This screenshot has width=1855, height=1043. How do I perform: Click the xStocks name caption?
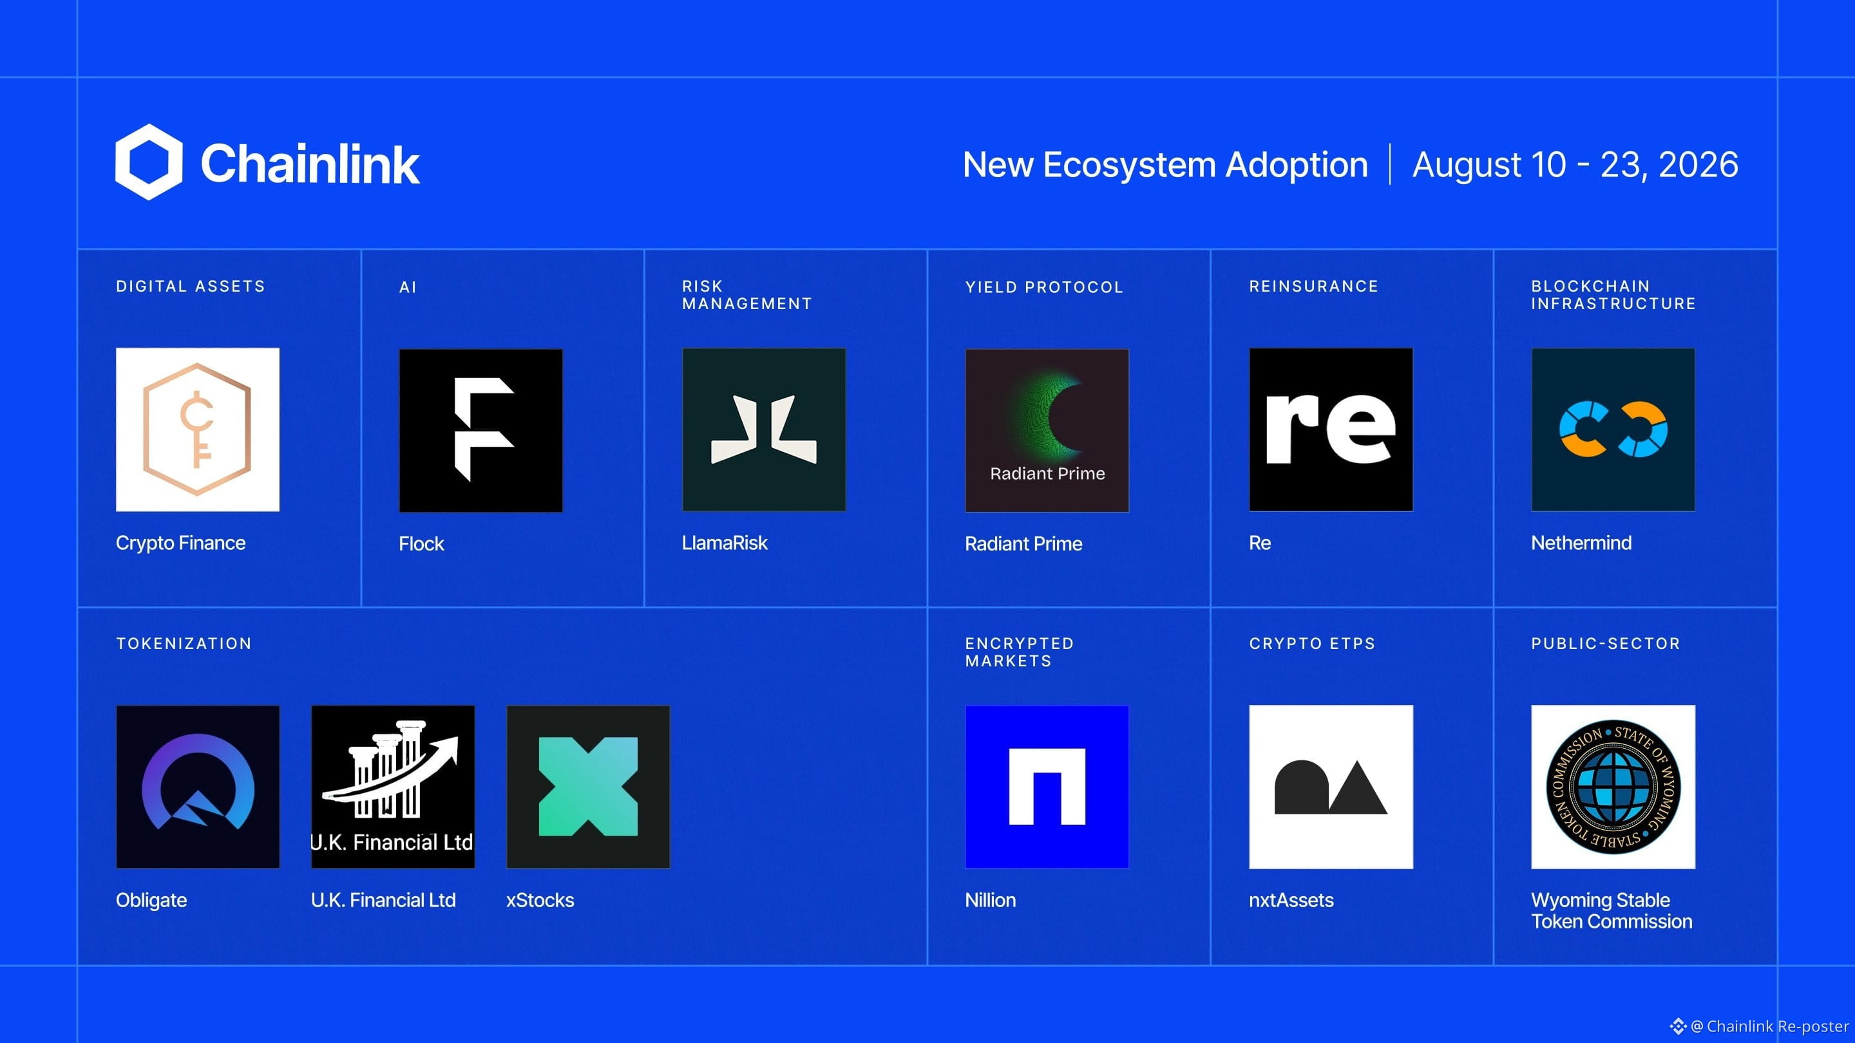click(540, 901)
